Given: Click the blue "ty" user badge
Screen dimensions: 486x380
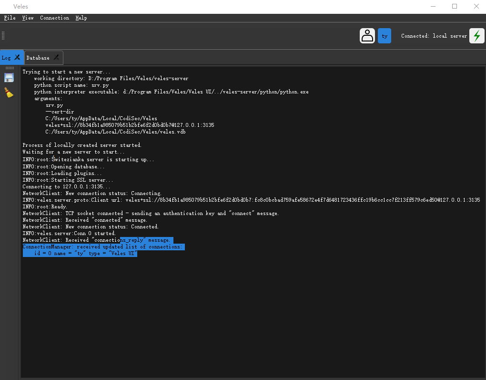Looking at the screenshot, I should click(385, 36).
